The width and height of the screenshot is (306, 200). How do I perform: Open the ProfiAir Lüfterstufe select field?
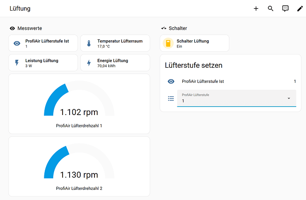236,98
